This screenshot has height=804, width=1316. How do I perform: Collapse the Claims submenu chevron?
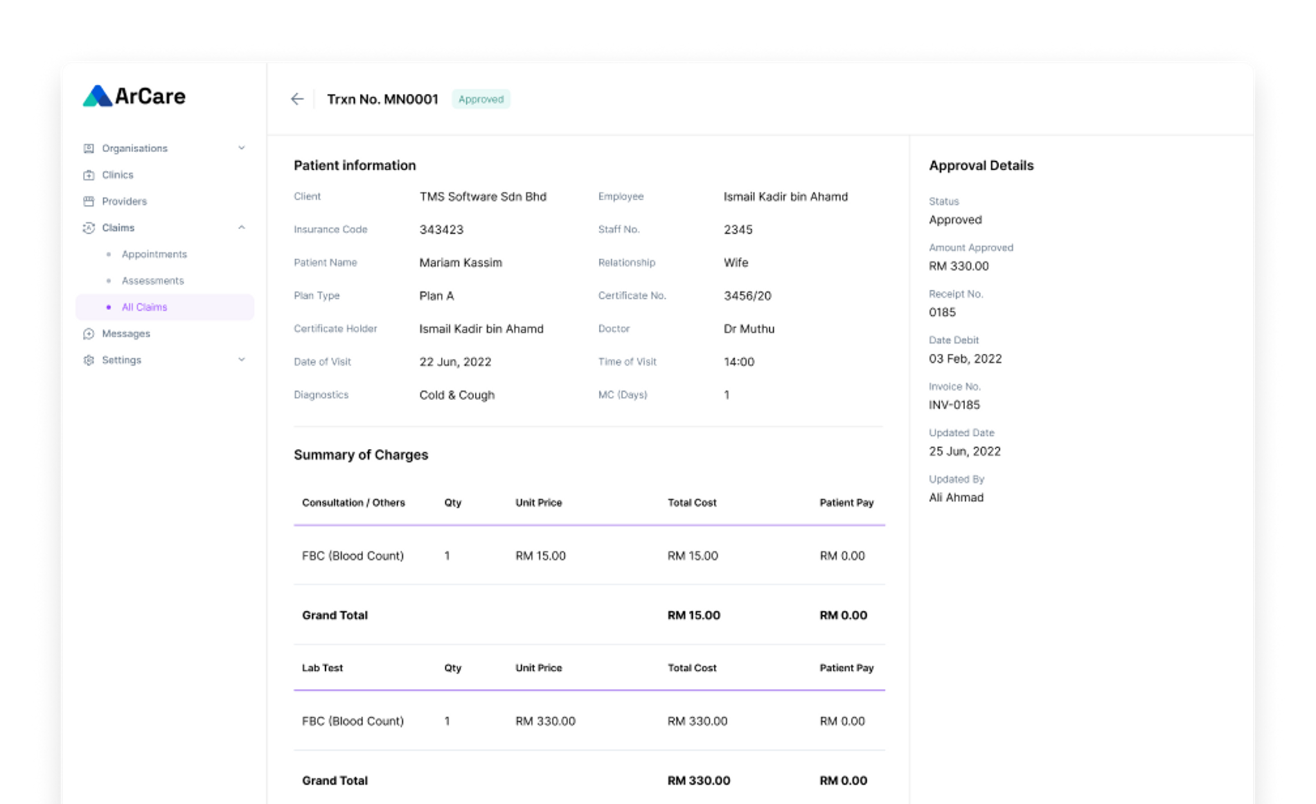coord(242,228)
